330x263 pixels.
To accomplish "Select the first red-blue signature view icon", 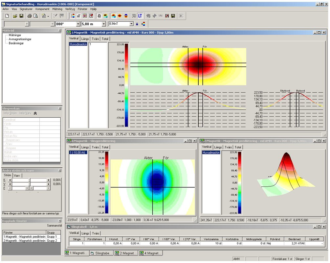I will tap(113, 16).
